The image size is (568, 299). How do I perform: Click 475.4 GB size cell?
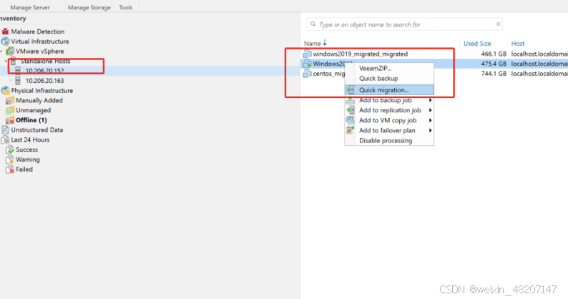tap(494, 64)
